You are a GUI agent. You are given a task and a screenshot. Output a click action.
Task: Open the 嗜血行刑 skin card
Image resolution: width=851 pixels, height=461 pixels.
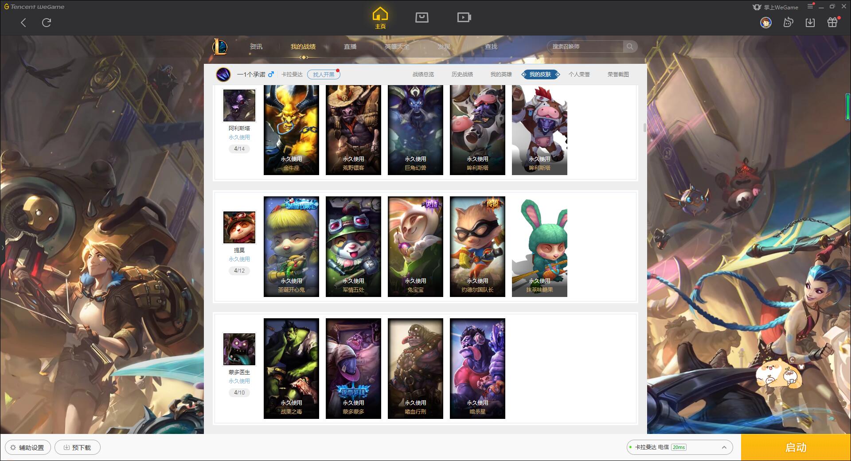pos(415,368)
